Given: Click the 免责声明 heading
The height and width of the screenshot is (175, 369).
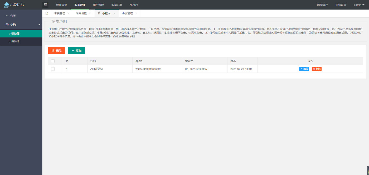Looking at the screenshot, I should 59,21.
